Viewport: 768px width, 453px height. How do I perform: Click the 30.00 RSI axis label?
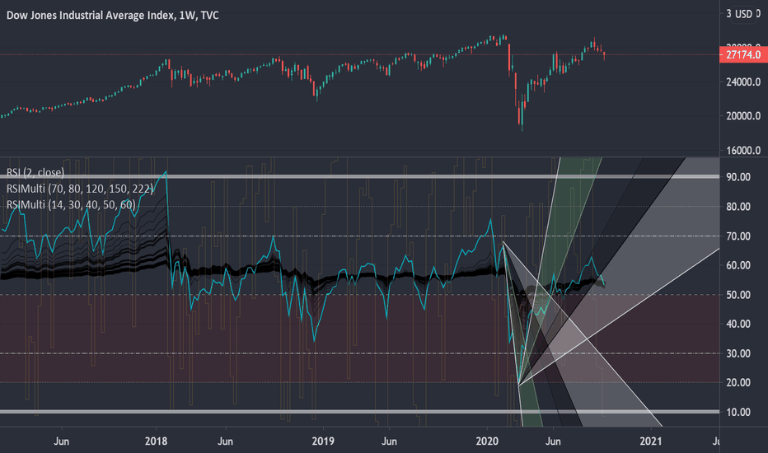[738, 353]
